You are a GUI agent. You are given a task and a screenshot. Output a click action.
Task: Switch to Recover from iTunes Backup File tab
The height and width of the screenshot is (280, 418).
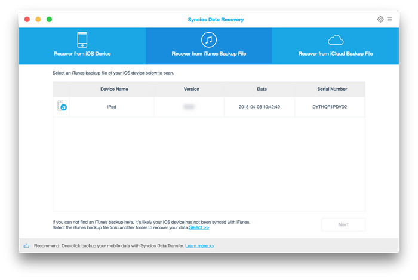coord(209,46)
